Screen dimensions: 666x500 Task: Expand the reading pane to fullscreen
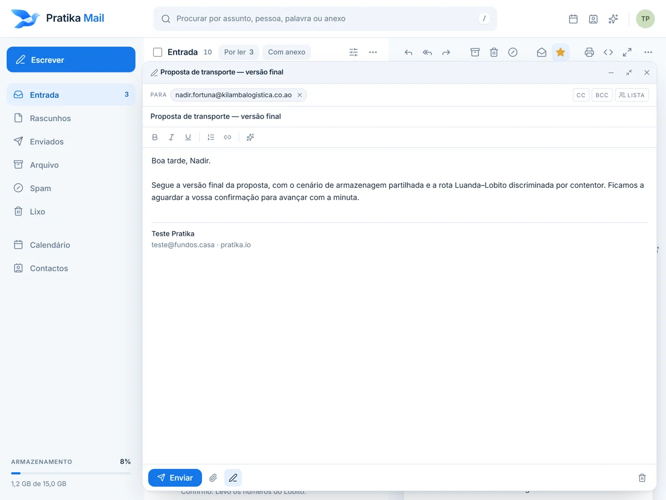click(627, 52)
